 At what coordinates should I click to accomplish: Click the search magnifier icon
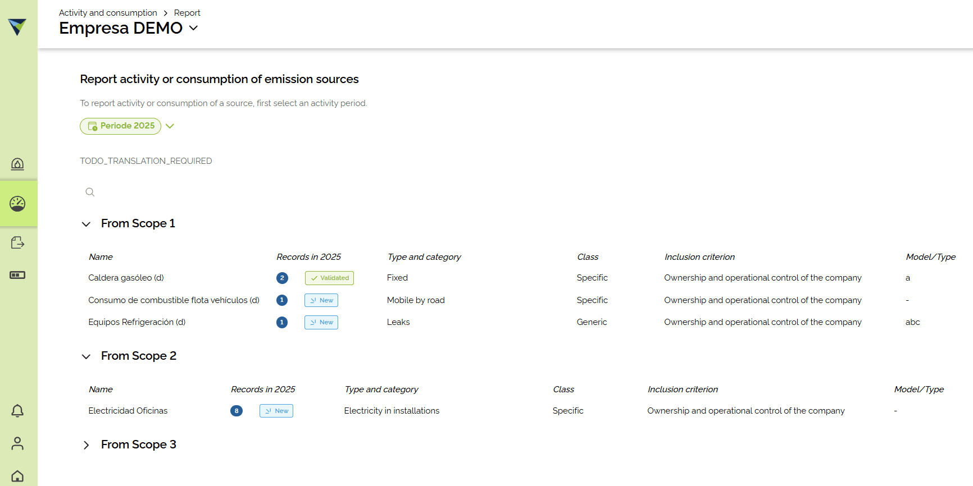90,192
